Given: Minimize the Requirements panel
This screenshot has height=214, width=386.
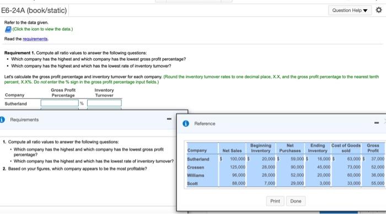Looking at the screenshot, I should [x=169, y=119].
